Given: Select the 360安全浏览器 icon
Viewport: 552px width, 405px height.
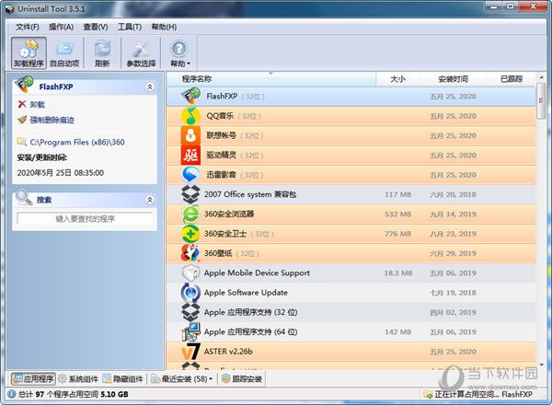Looking at the screenshot, I should click(x=190, y=214).
